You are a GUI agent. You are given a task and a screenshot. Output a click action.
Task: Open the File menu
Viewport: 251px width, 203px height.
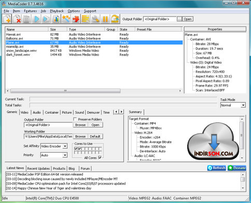click(6, 11)
